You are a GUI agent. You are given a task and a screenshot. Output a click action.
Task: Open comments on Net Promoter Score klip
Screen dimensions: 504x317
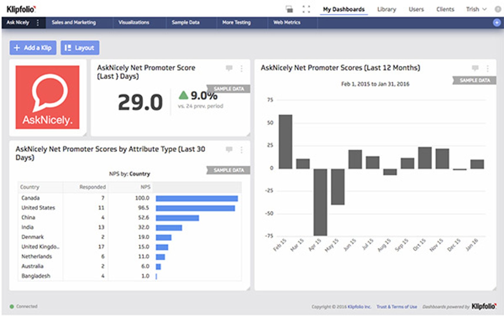(x=229, y=68)
